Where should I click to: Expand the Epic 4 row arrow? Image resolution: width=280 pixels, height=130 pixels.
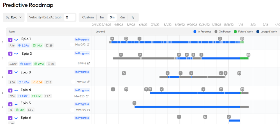pyautogui.click(x=3, y=93)
